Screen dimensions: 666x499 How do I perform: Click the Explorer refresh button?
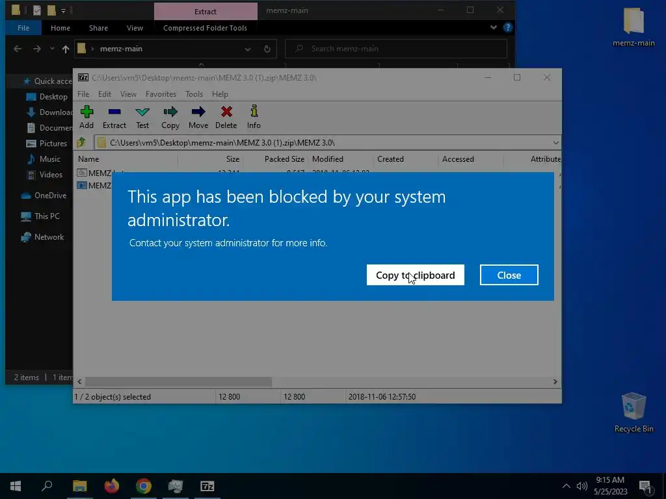[267, 49]
